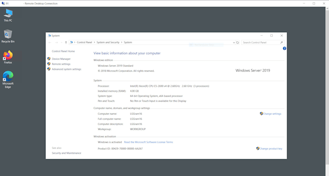
Task: Select the Microsoft Edge desktop shortcut
Action: tap(8, 80)
